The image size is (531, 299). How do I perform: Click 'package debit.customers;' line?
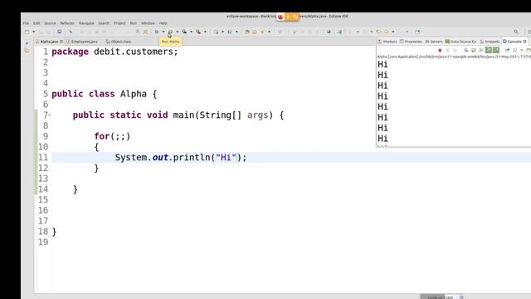point(114,51)
